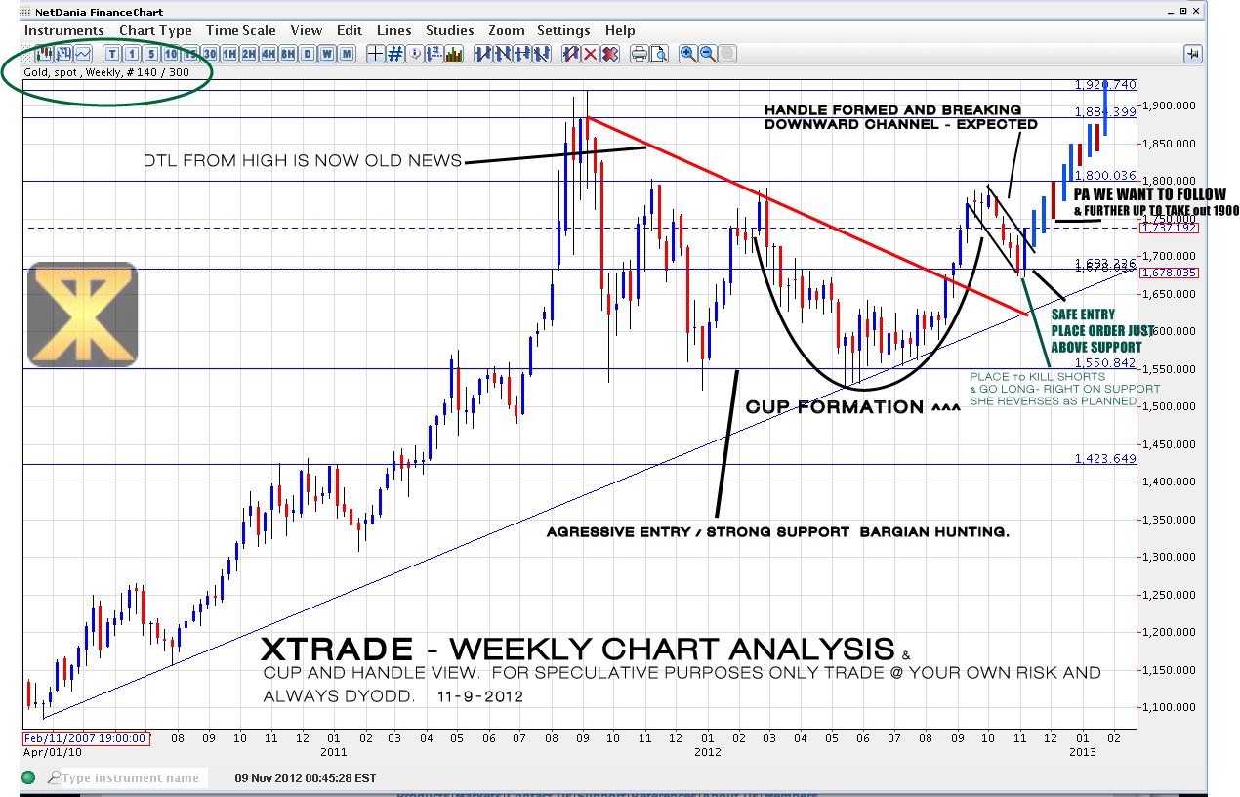
Task: Select 15-minute time scale button
Action: 189,54
